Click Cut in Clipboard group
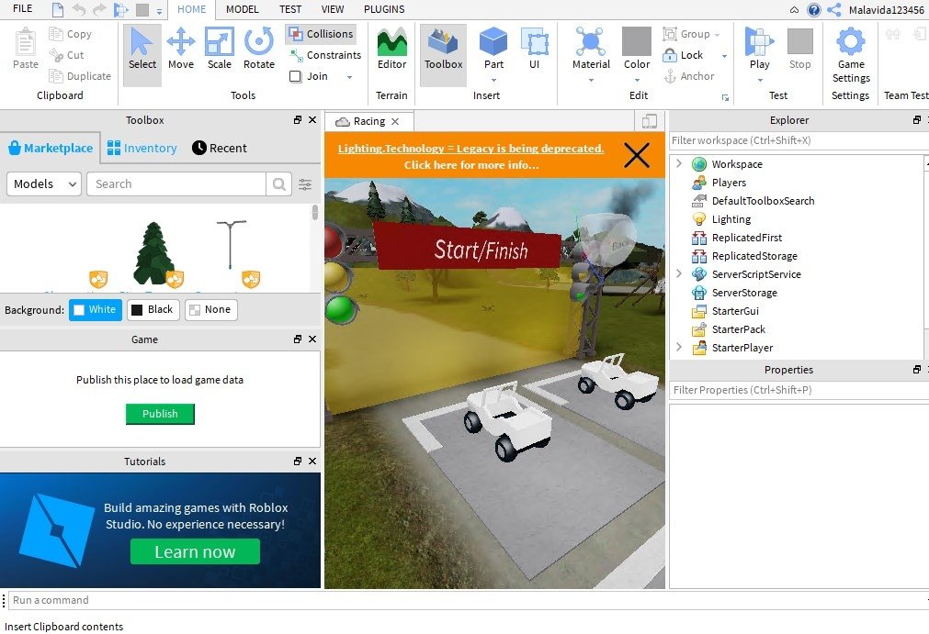929x634 pixels. pyautogui.click(x=66, y=55)
